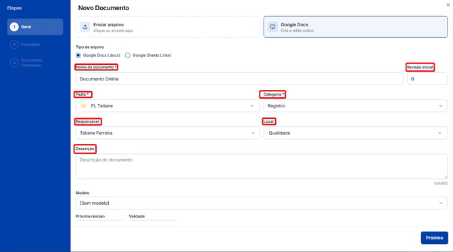Click the step 2 circle for Formulário

[14, 45]
